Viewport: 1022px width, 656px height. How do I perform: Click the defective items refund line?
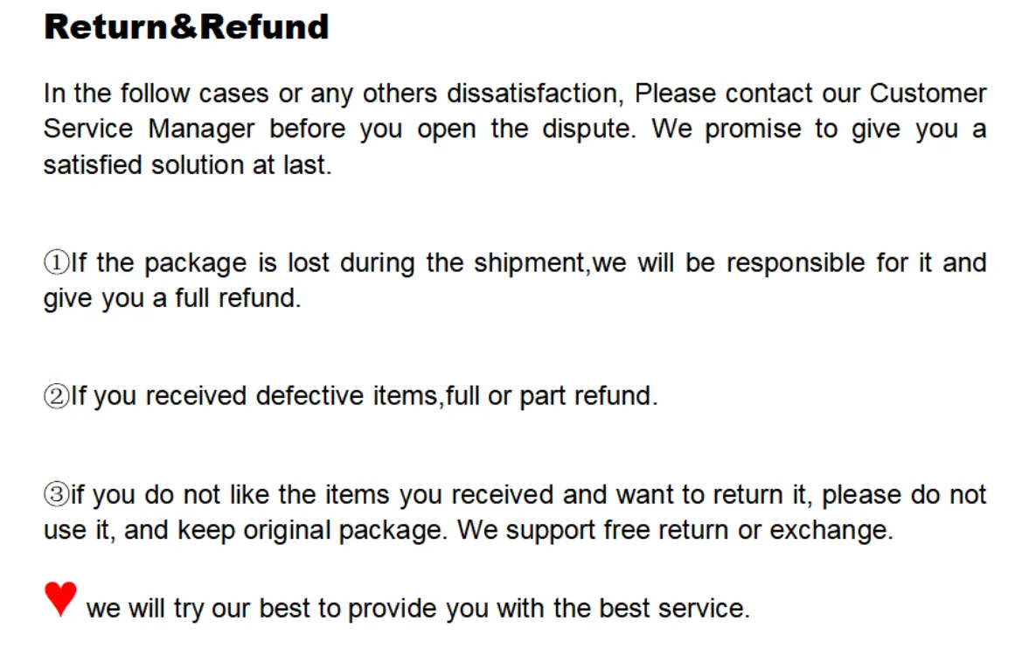click(x=350, y=396)
